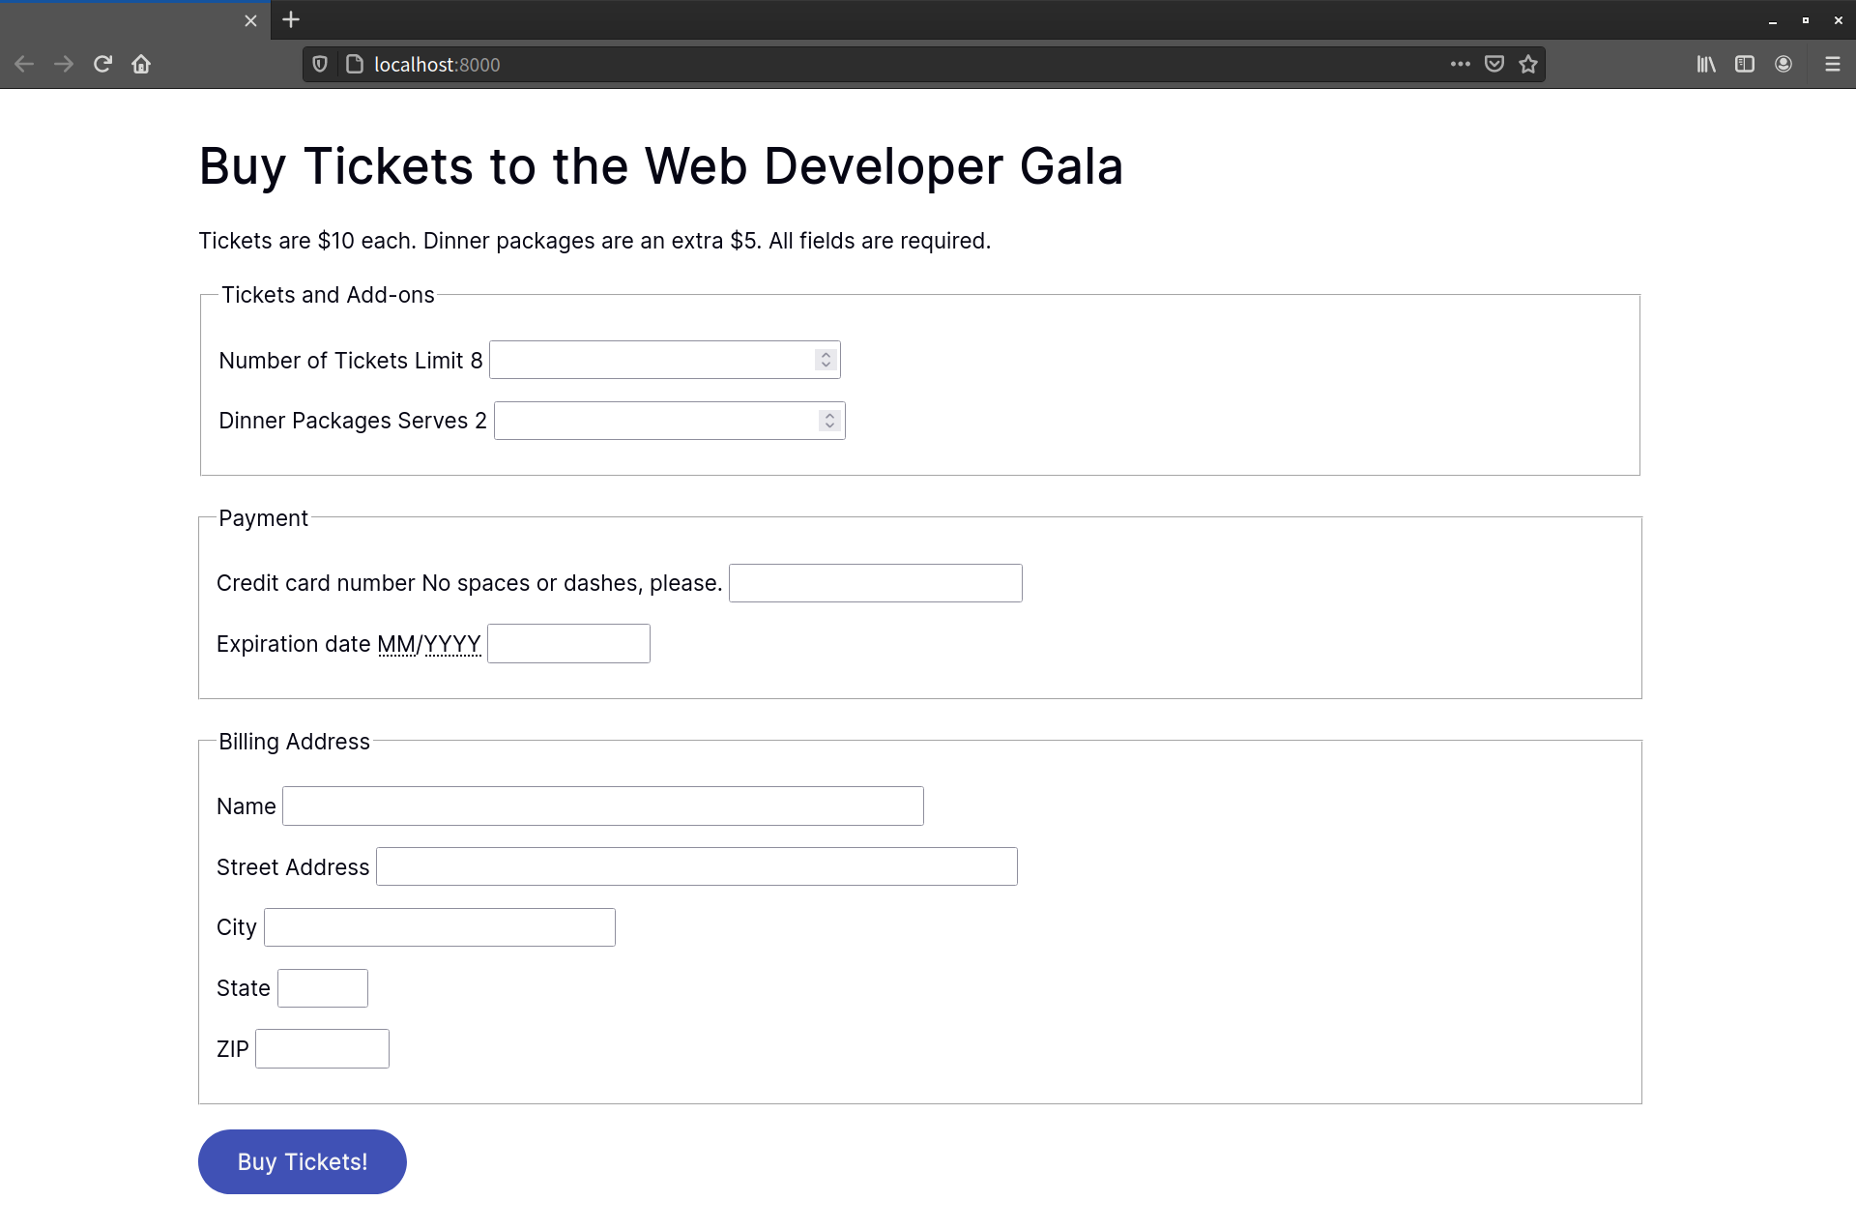The width and height of the screenshot is (1856, 1230).
Task: Click the Expiration date field
Action: click(x=568, y=643)
